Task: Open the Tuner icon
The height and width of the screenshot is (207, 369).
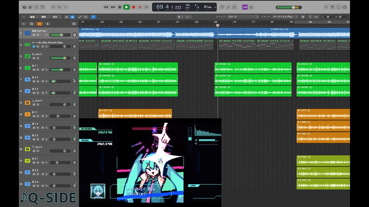Action: click(228, 7)
